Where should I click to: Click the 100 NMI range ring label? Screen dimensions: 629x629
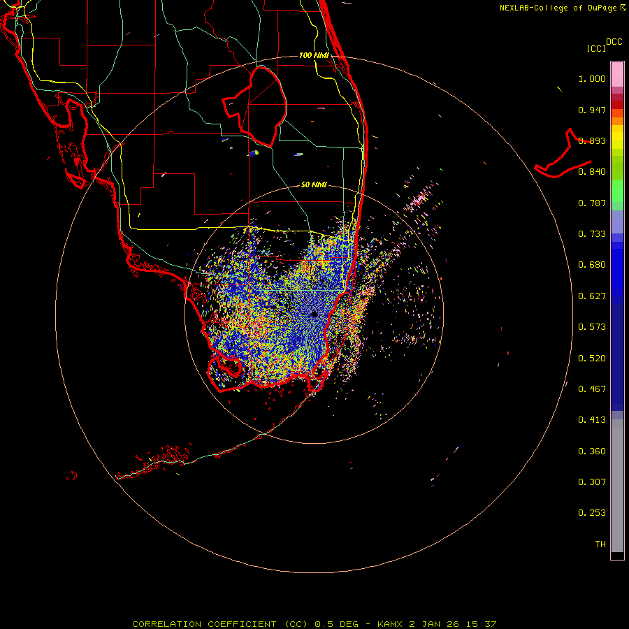[314, 55]
